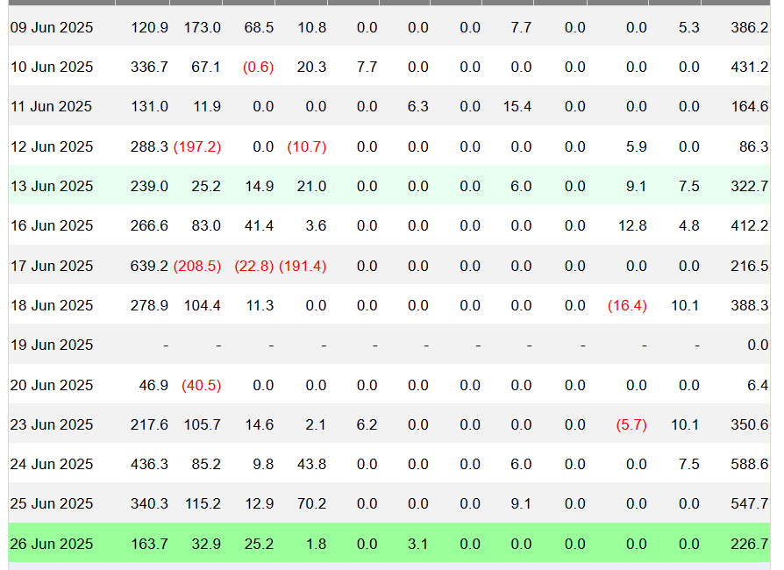Click the red (208.5) value
Viewport: 784px width, 570px height.
pyautogui.click(x=197, y=266)
